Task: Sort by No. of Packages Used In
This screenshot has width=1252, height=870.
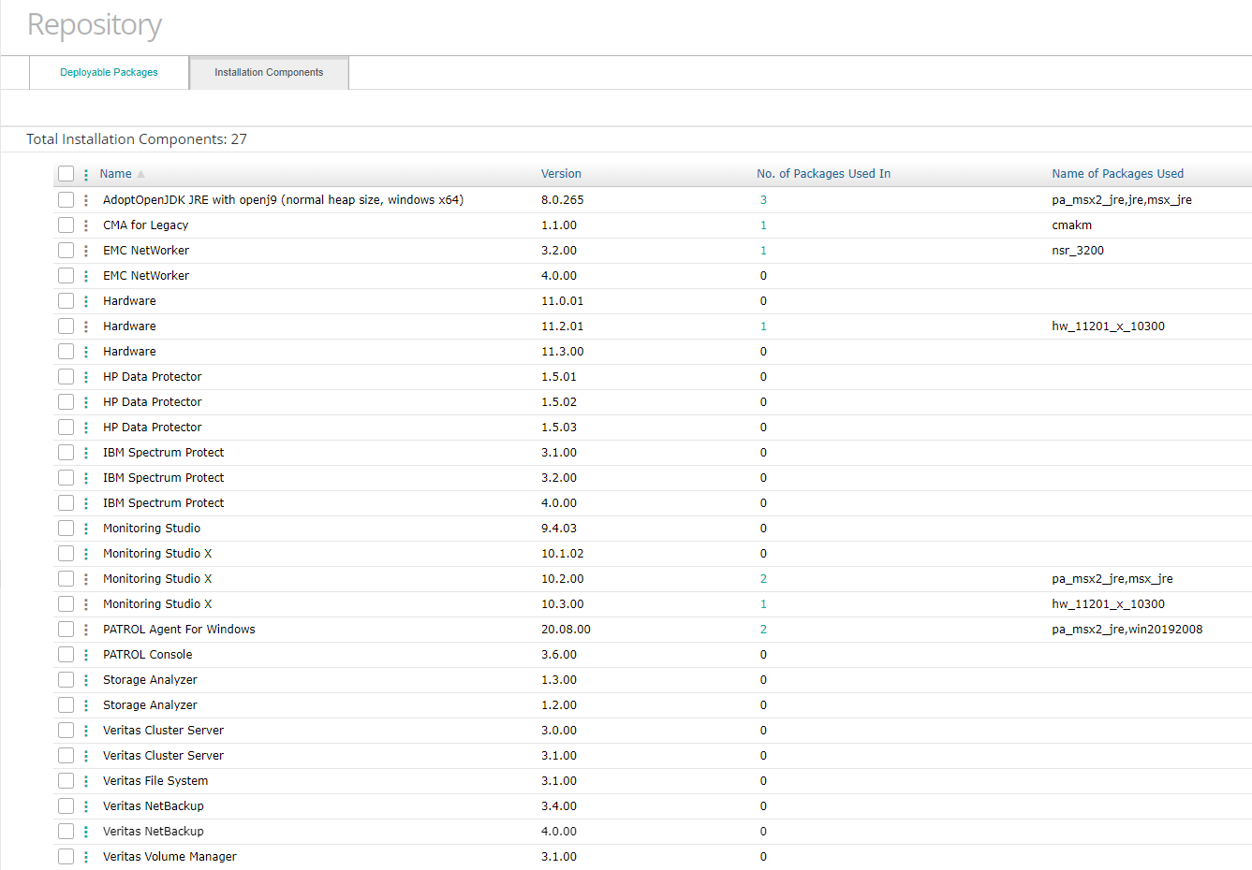Action: tap(823, 174)
